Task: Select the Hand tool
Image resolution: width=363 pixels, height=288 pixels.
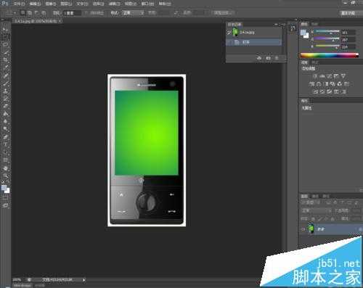Action: click(x=5, y=168)
